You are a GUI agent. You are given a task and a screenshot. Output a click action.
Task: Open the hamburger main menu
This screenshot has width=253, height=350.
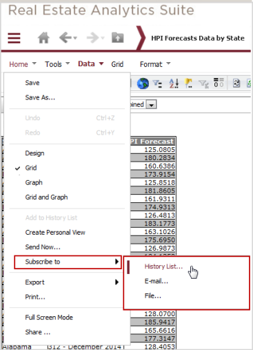point(14,38)
